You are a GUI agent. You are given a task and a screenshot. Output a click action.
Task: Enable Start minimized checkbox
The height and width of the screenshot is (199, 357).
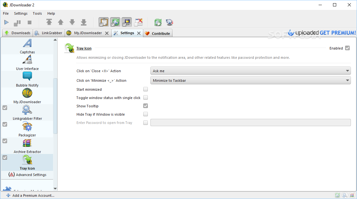click(146, 89)
